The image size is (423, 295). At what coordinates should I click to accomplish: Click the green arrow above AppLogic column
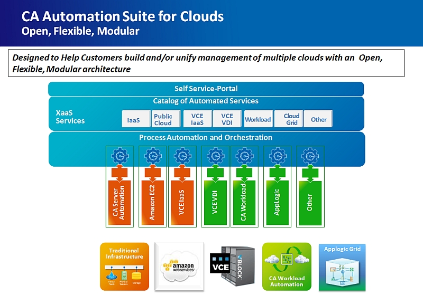(x=277, y=173)
